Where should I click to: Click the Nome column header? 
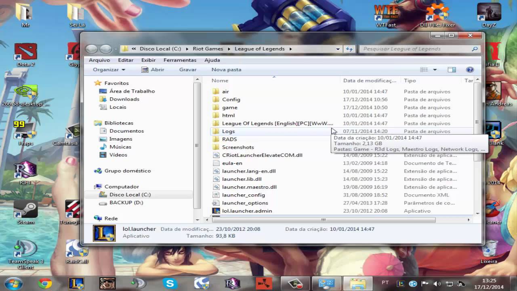274,80
